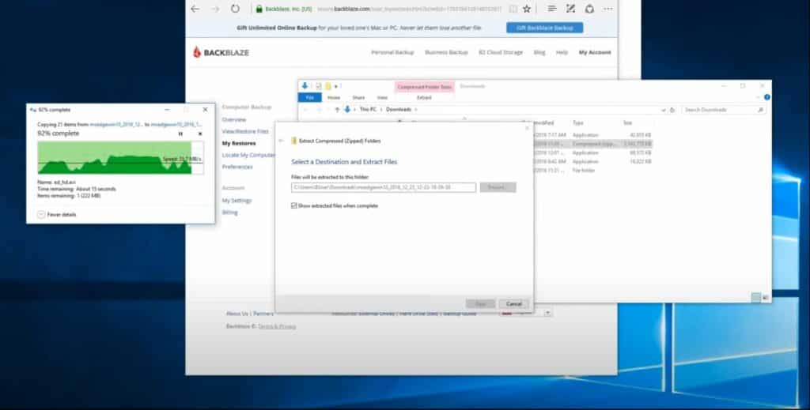Switch Explorer to details view icon
This screenshot has width=810, height=410.
click(755, 298)
